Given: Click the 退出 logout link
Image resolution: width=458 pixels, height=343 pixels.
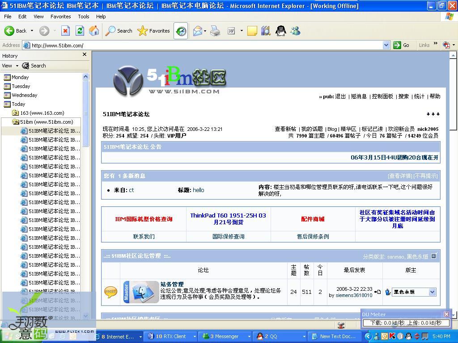Looking at the screenshot, I should 340,96.
